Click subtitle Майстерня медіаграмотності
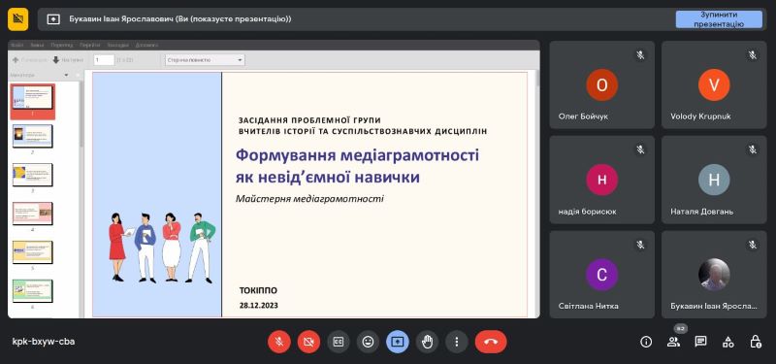Image resolution: width=776 pixels, height=364 pixels. [309, 199]
